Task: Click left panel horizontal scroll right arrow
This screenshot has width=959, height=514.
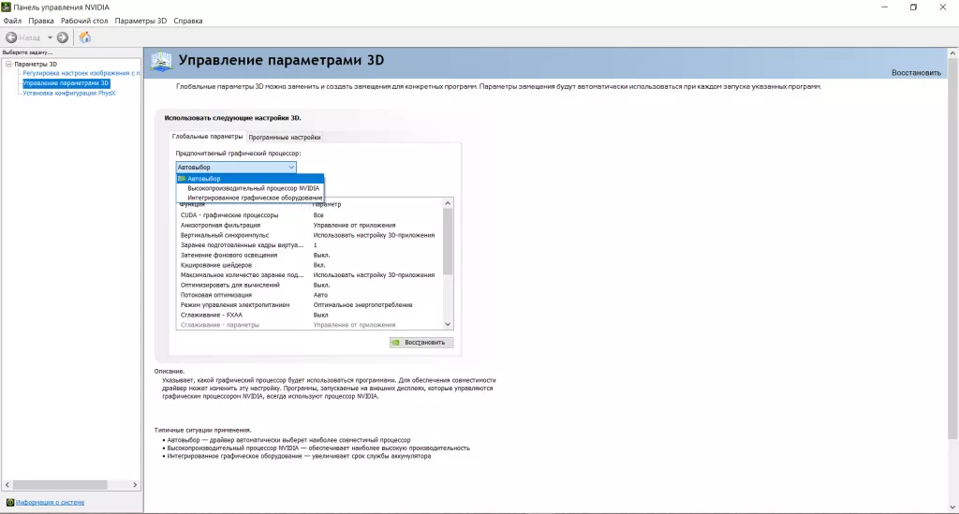Action: (x=135, y=485)
